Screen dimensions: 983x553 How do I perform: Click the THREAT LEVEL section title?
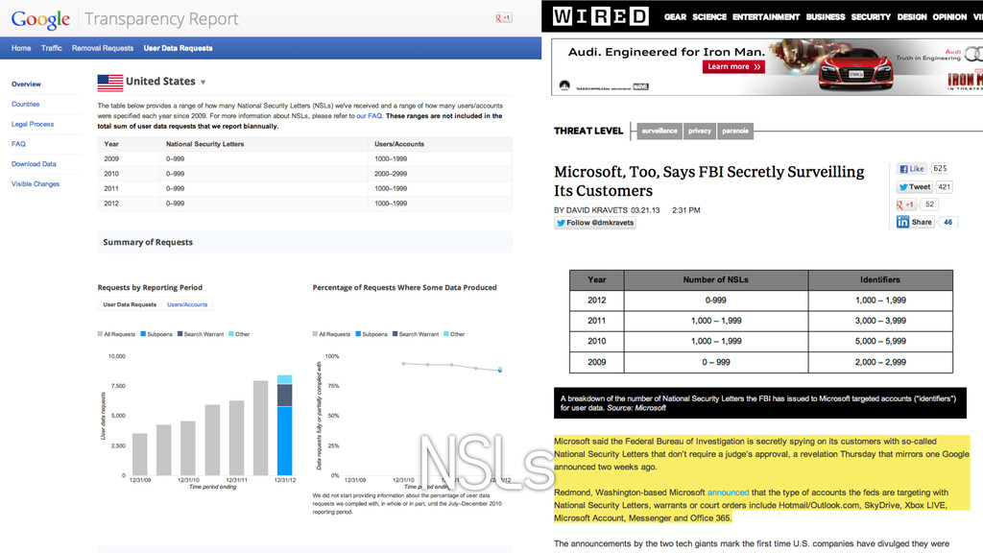[588, 131]
